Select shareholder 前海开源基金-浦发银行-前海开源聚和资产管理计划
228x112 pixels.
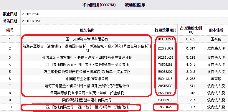tap(87, 86)
